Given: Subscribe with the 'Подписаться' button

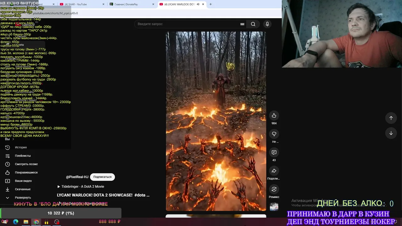Looking at the screenshot, I should 102,177.
